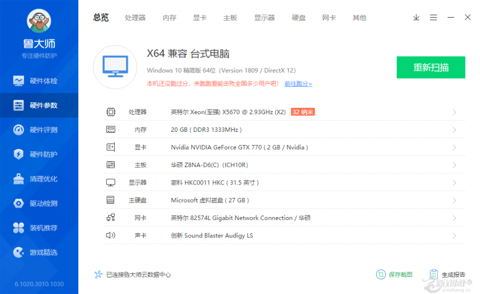
Task: Switch to the 其他 tab
Action: [359, 18]
